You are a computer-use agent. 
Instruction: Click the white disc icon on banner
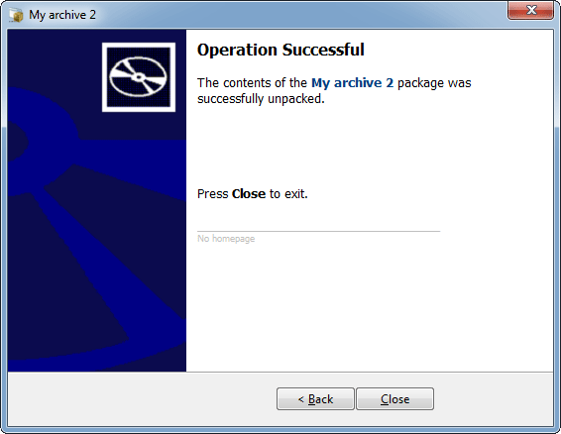pyautogui.click(x=139, y=77)
